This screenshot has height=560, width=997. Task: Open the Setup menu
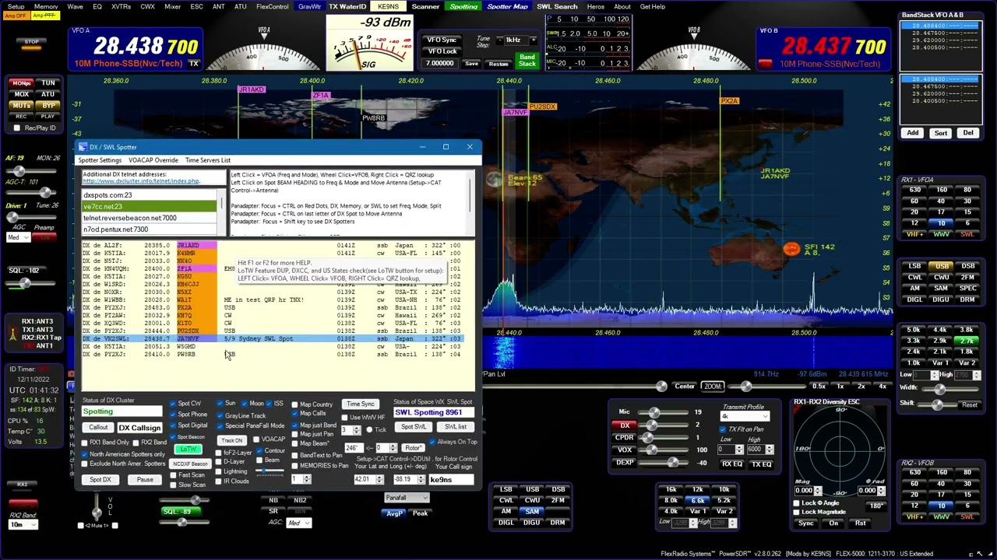(16, 6)
